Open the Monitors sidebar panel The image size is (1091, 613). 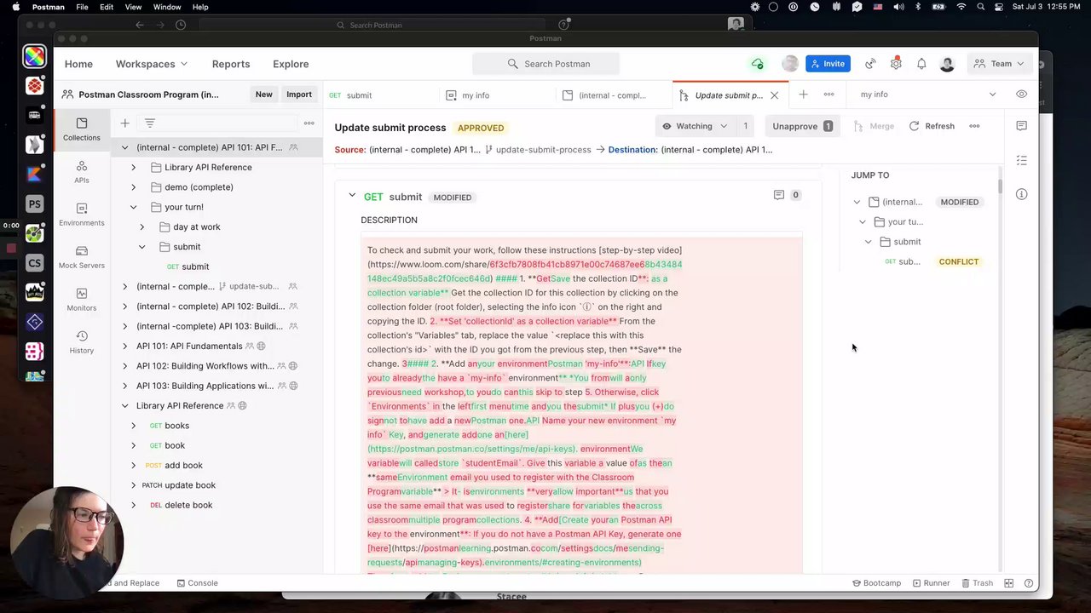click(81, 300)
